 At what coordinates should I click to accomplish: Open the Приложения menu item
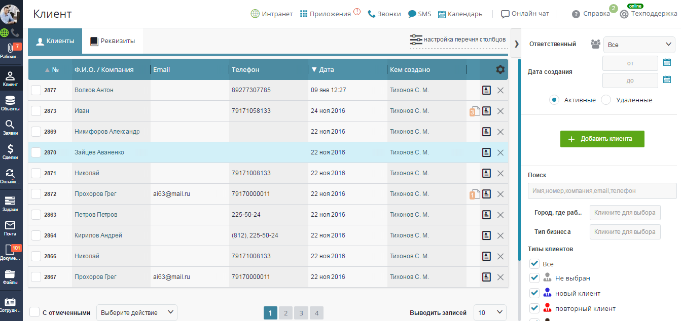[x=326, y=14]
